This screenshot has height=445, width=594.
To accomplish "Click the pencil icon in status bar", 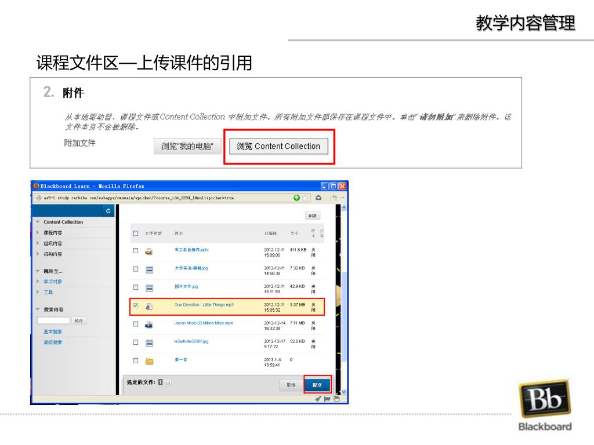I will pos(318,399).
